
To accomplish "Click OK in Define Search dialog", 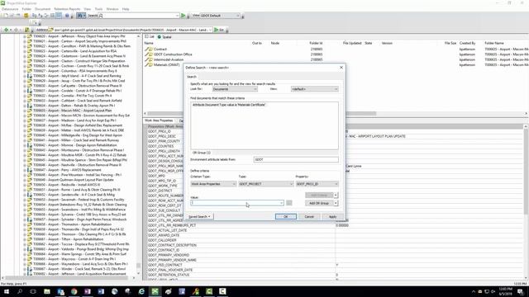I will pos(286,216).
